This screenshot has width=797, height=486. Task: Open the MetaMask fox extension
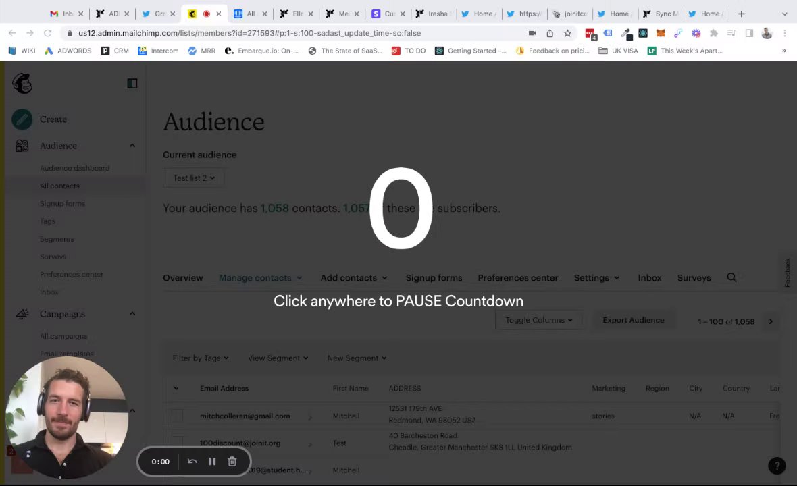pyautogui.click(x=661, y=34)
